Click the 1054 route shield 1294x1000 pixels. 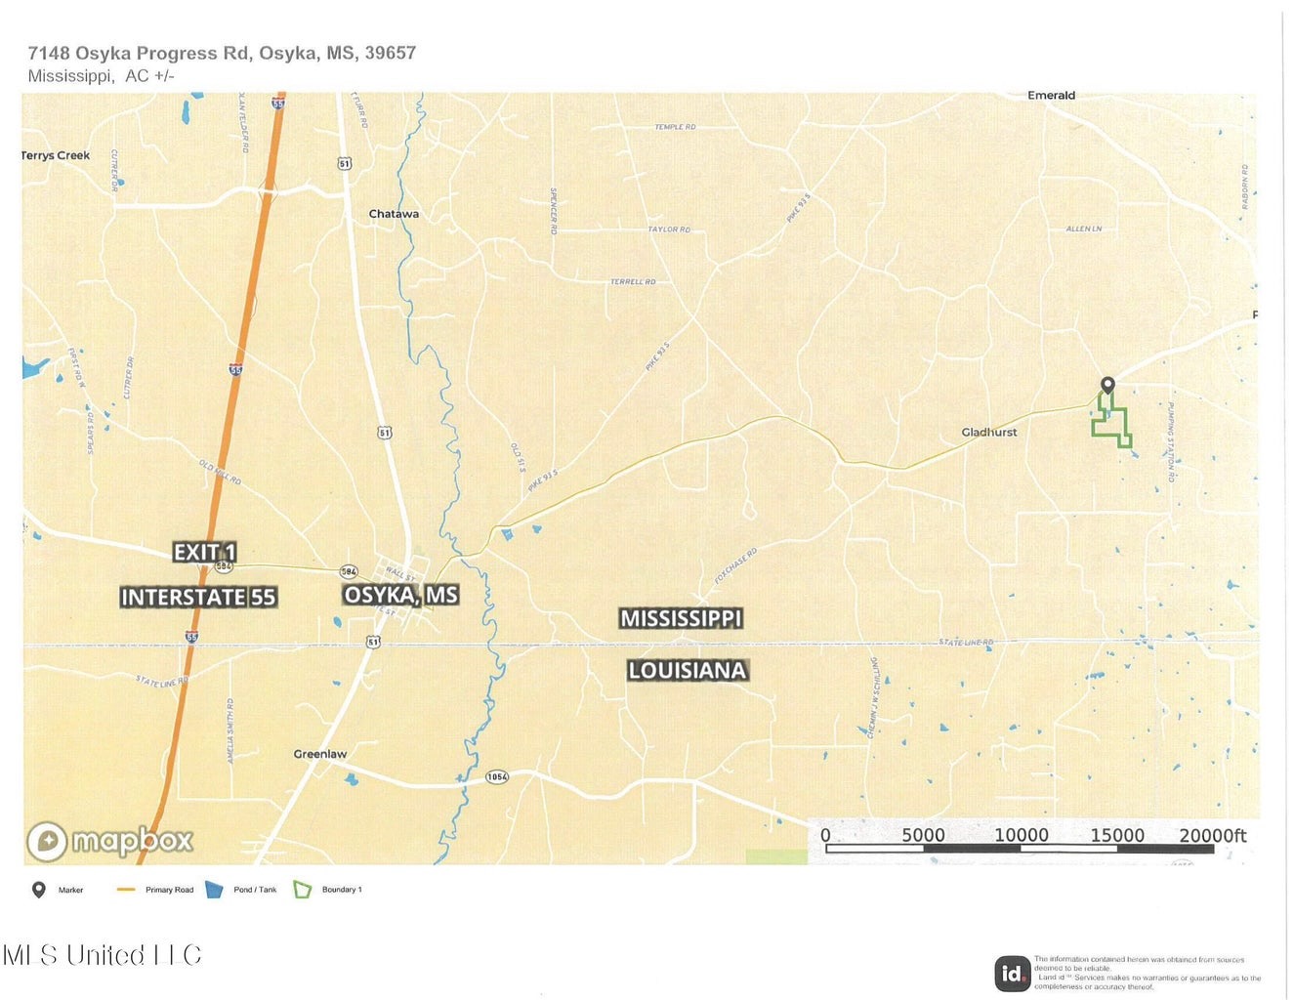pyautogui.click(x=497, y=777)
